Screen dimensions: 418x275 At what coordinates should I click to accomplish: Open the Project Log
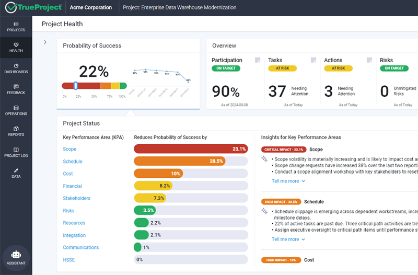point(16,152)
